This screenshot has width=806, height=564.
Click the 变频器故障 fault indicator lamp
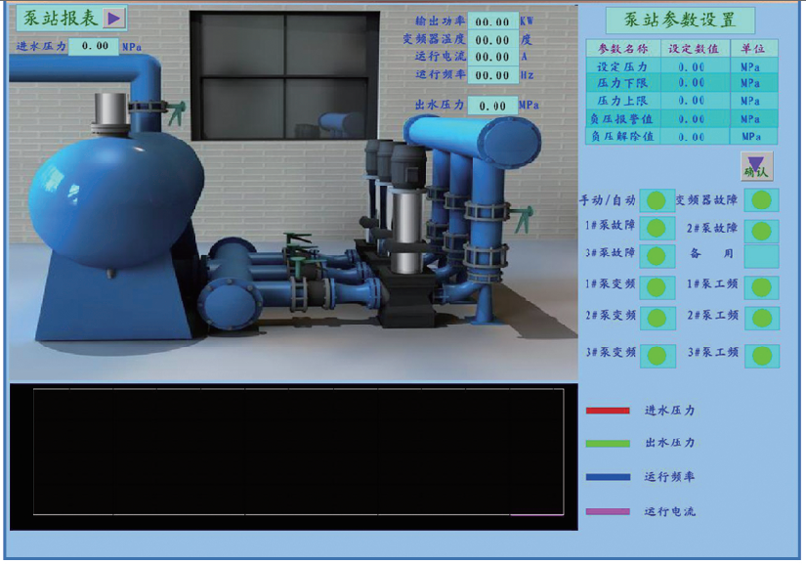point(761,199)
